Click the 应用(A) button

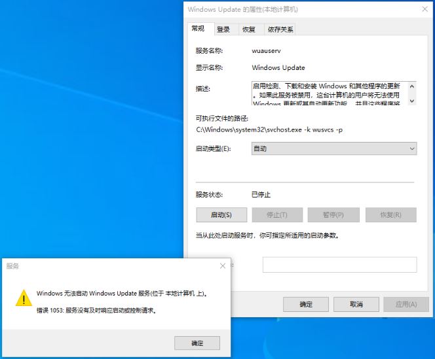406,305
